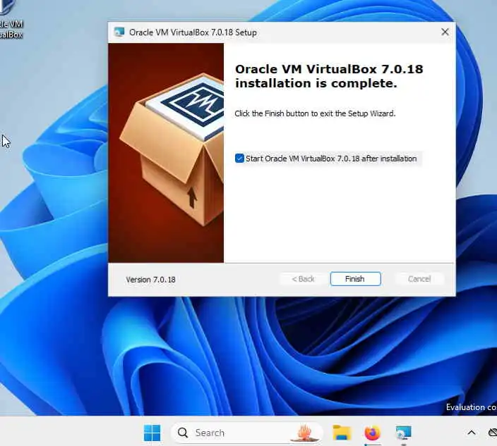Expand the hidden system tray icons chevron
This screenshot has width=497, height=446.
[472, 433]
